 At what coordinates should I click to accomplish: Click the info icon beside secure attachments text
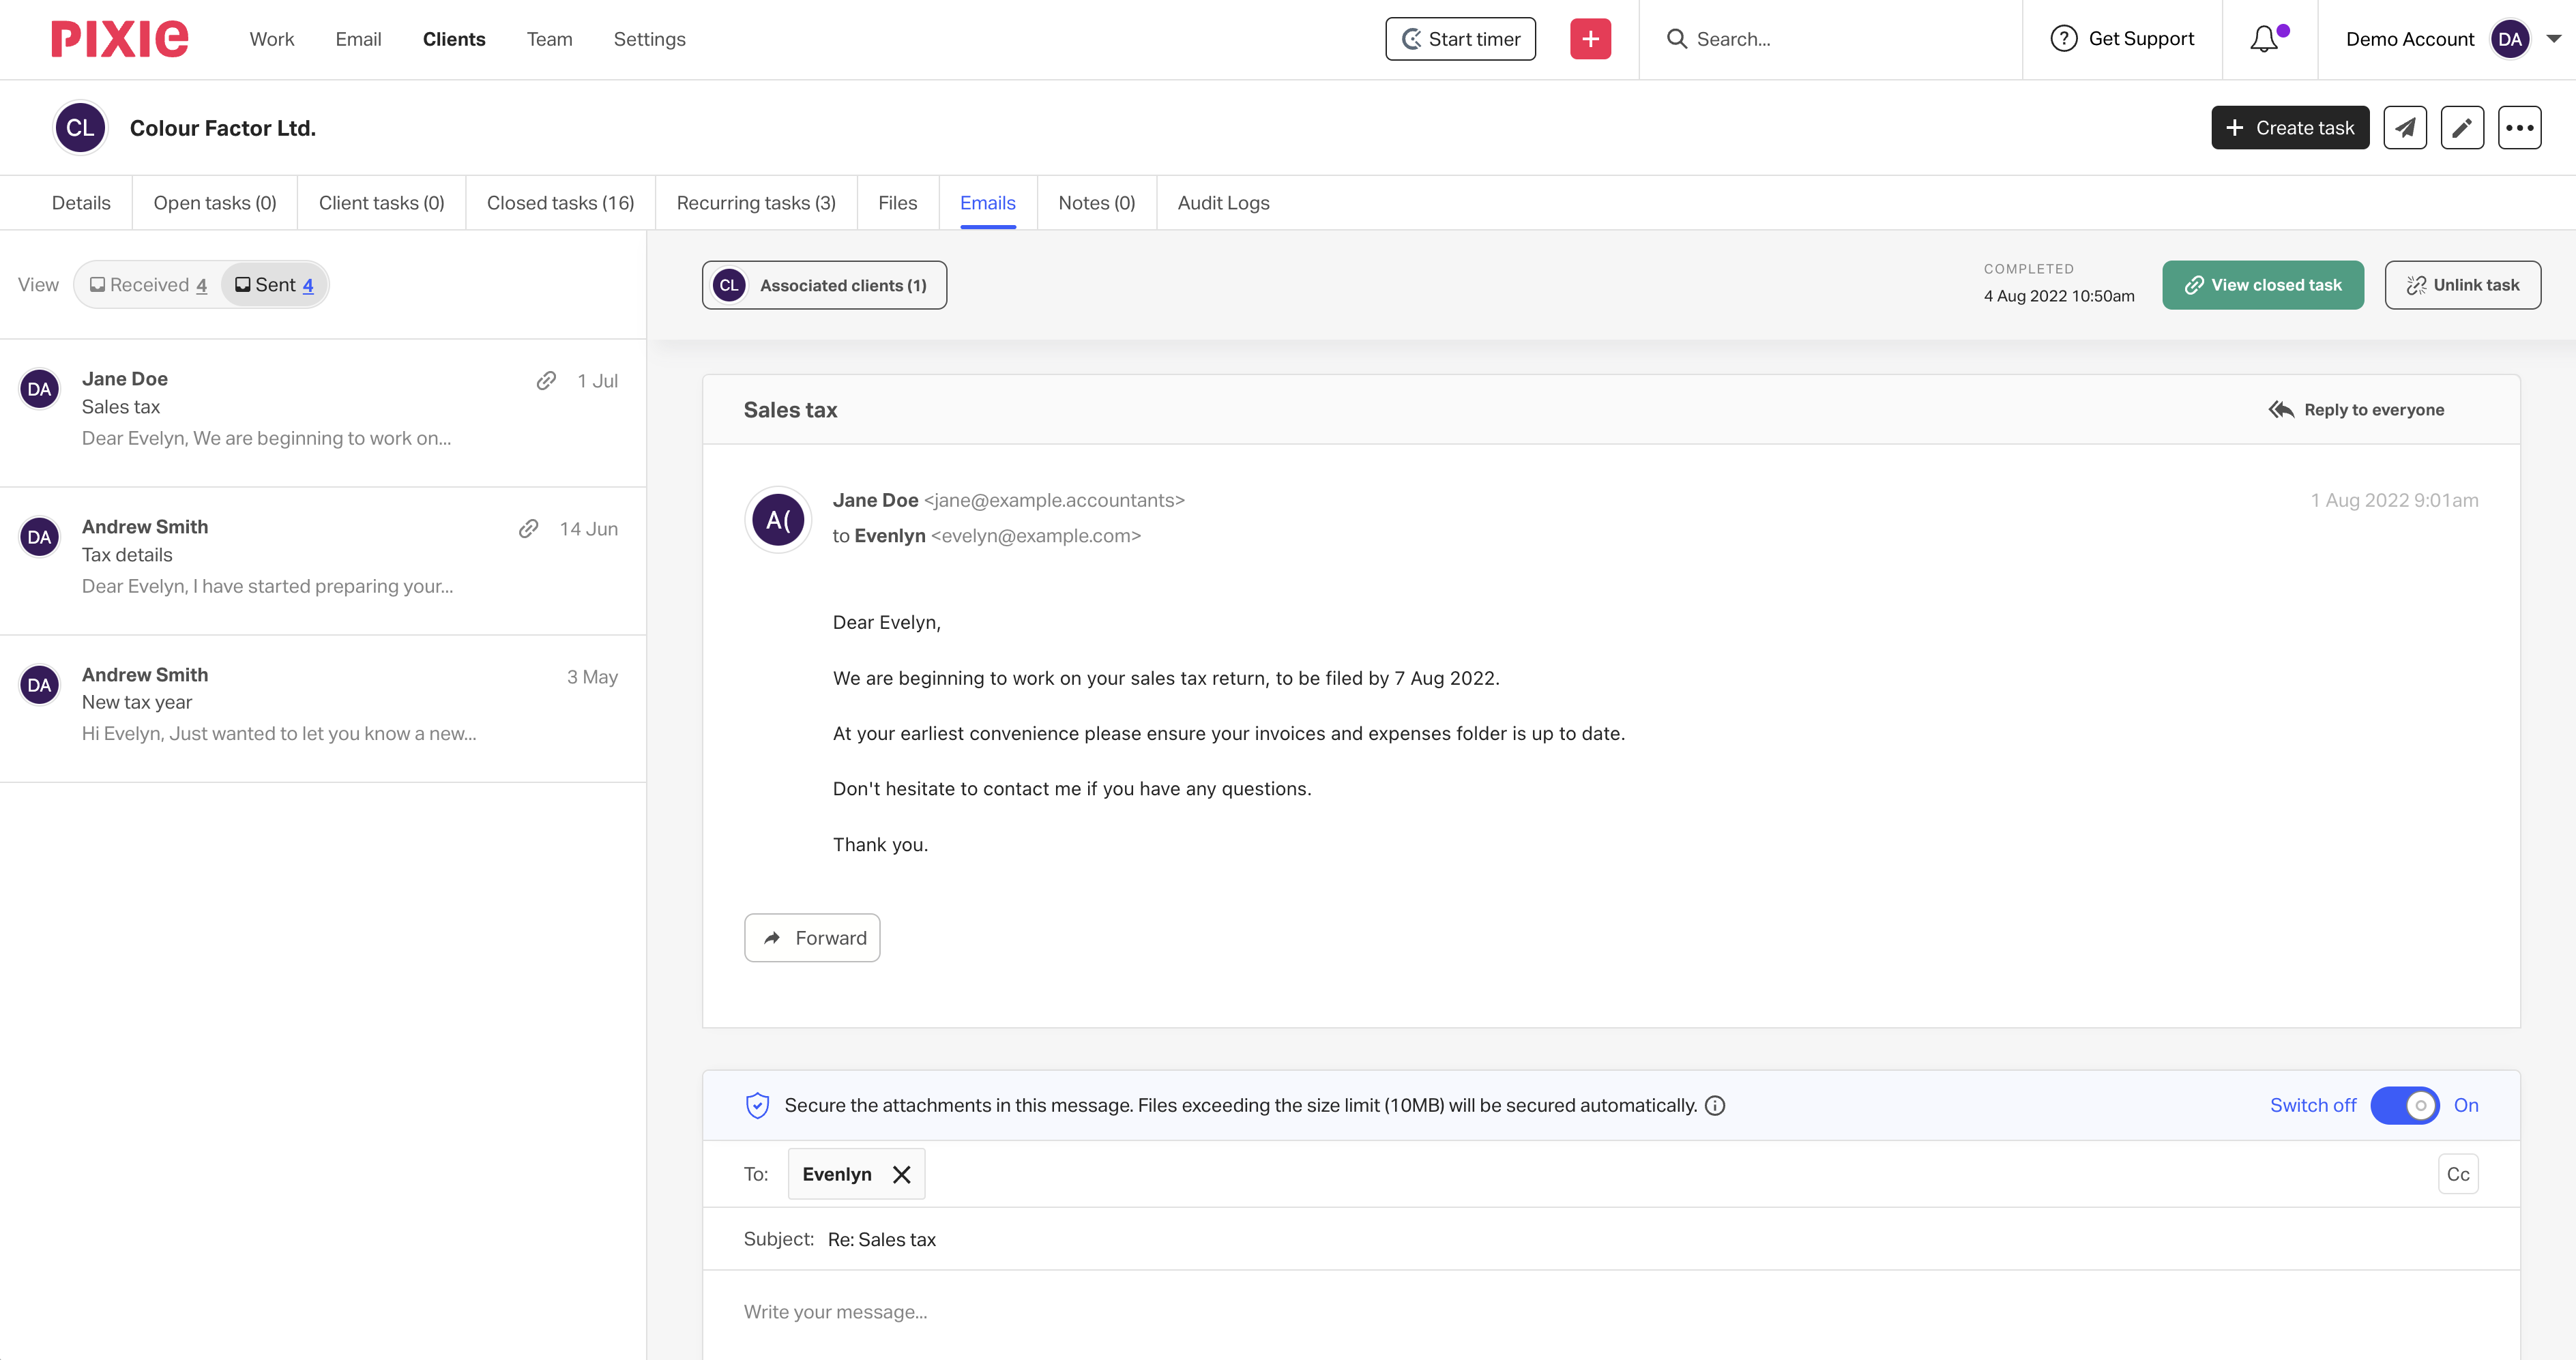pyautogui.click(x=1715, y=1105)
